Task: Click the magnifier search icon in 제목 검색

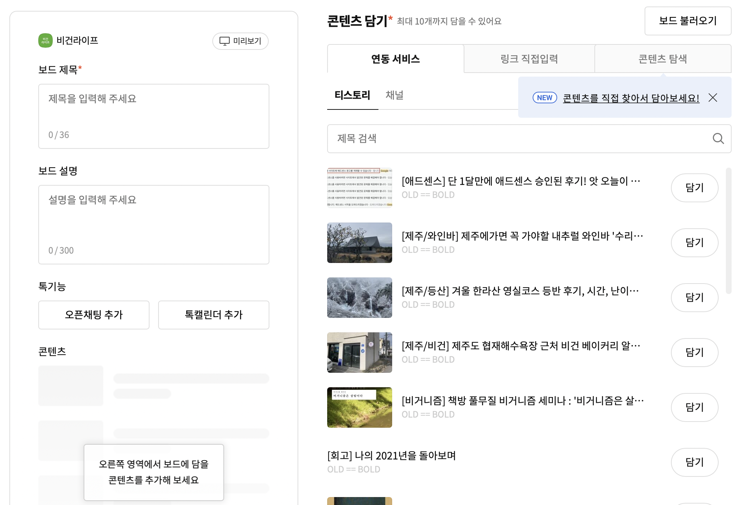Action: click(718, 138)
